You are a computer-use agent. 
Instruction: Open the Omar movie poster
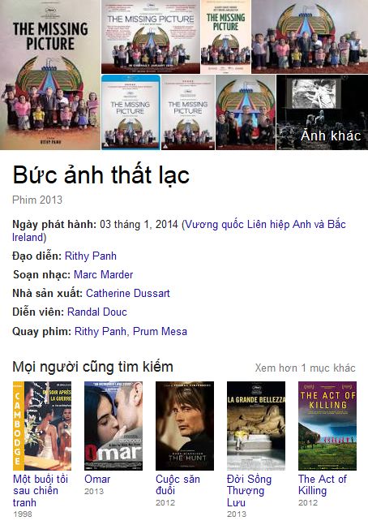(113, 426)
